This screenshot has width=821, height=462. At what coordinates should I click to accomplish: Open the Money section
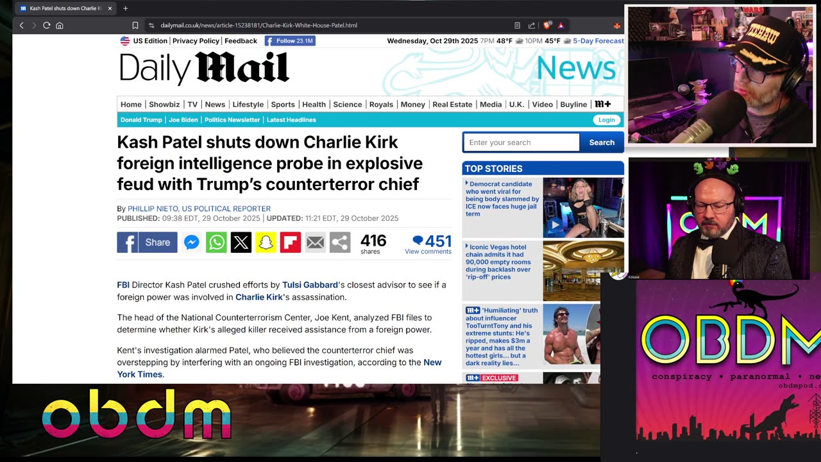tap(412, 105)
